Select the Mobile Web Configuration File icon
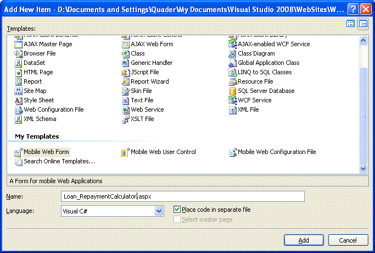Viewport: 375px width, 253px height. [233, 152]
